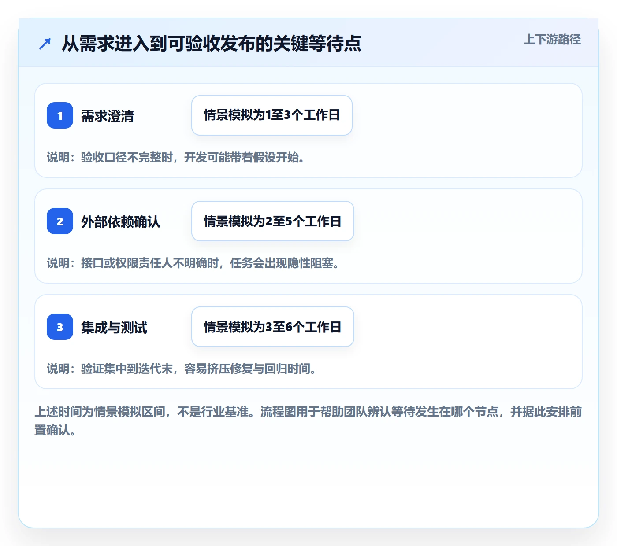Click the note 验证集中到迭代末，容易挤压修复与回归时间
Image resolution: width=617 pixels, height=546 pixels.
pyautogui.click(x=182, y=369)
